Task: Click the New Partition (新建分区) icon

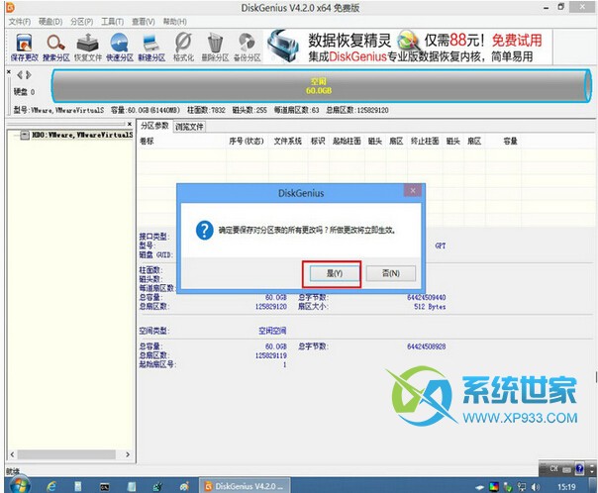Action: [x=151, y=48]
